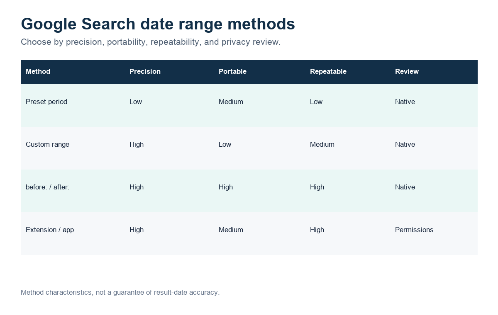Click Precision 'High' in before: / after: row
Image resolution: width=498 pixels, height=315 pixels.
[137, 187]
